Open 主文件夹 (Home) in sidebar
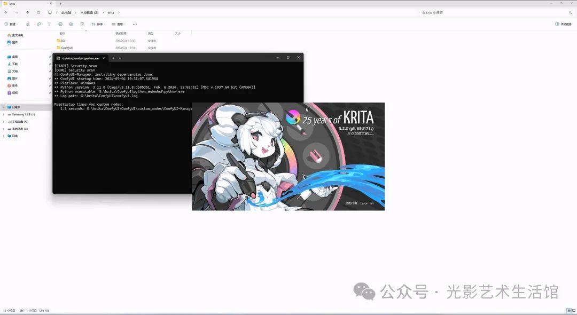 15,35
